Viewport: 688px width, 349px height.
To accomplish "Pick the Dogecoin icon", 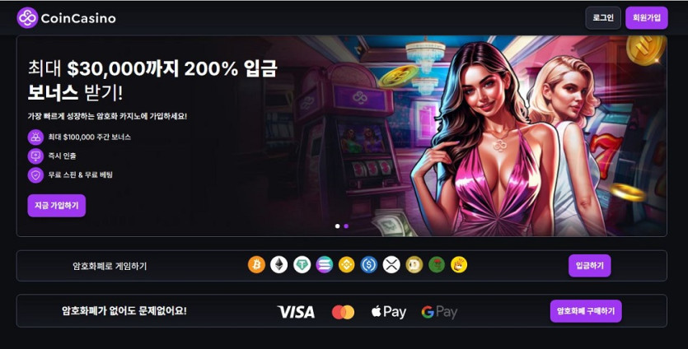I will coord(414,265).
